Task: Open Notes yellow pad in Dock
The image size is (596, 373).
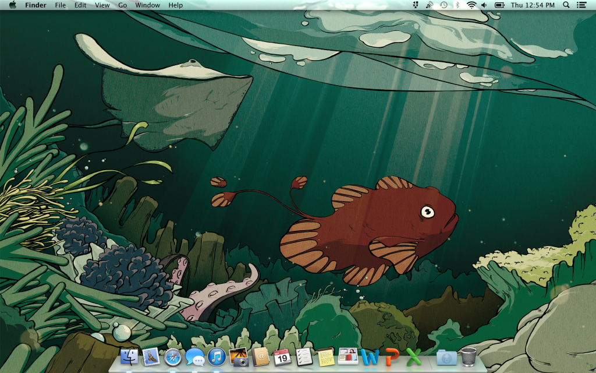Action: pyautogui.click(x=326, y=357)
